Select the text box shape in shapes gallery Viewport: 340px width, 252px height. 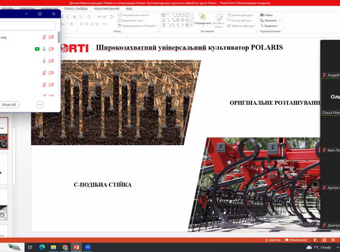pyautogui.click(x=164, y=15)
